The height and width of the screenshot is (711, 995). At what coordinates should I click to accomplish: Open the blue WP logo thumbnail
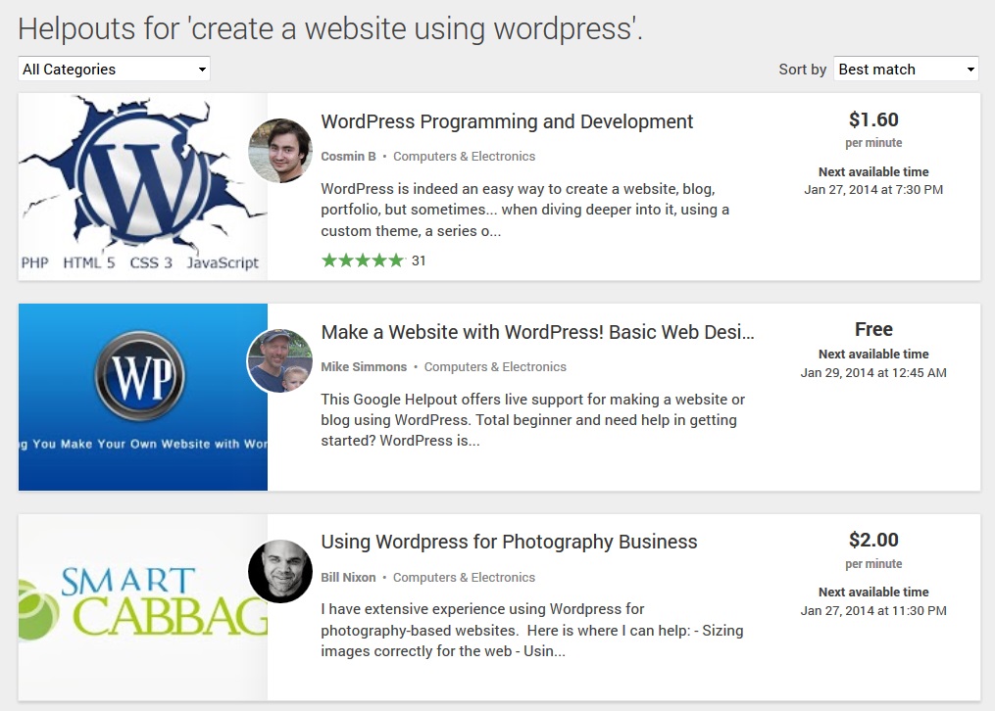click(142, 397)
